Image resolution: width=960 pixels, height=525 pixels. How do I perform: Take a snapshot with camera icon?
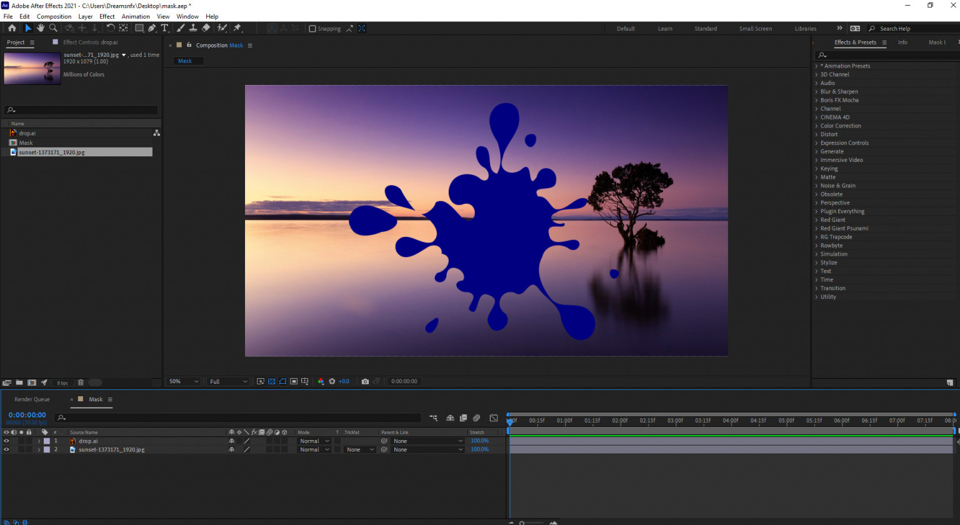pos(365,381)
